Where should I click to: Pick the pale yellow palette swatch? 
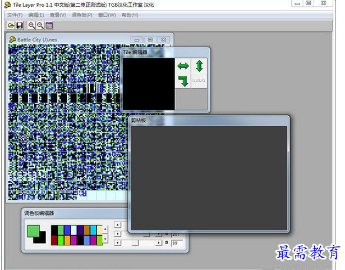coord(100,230)
